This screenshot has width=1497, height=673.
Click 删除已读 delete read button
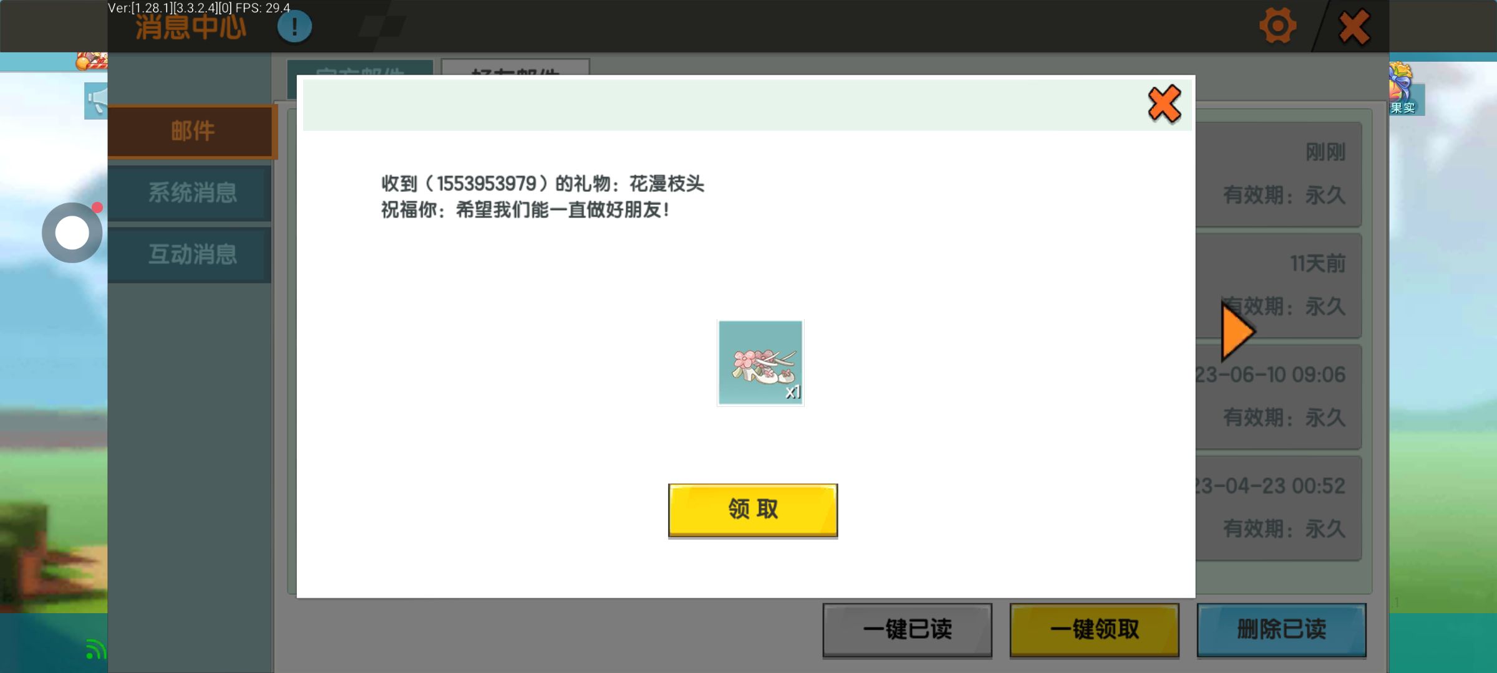pyautogui.click(x=1281, y=629)
